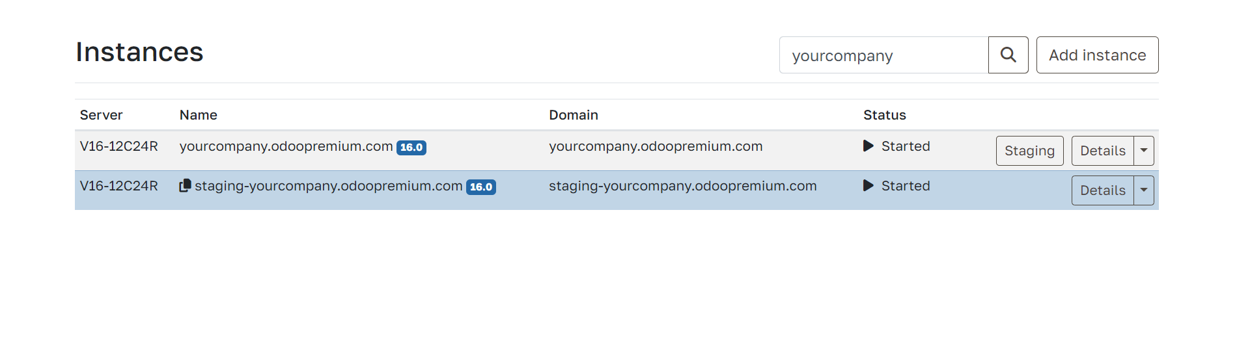
Task: Expand the Details dropdown arrow for yourcompany.odoopremium.com
Action: pyautogui.click(x=1144, y=151)
